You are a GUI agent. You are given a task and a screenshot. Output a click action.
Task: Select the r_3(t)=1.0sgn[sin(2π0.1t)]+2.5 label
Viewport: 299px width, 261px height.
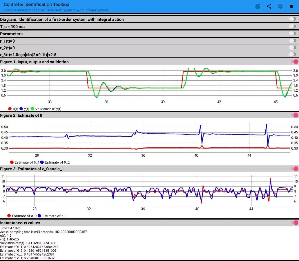28,55
